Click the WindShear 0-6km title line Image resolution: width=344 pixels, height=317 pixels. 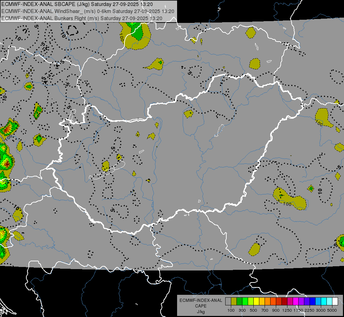point(87,11)
